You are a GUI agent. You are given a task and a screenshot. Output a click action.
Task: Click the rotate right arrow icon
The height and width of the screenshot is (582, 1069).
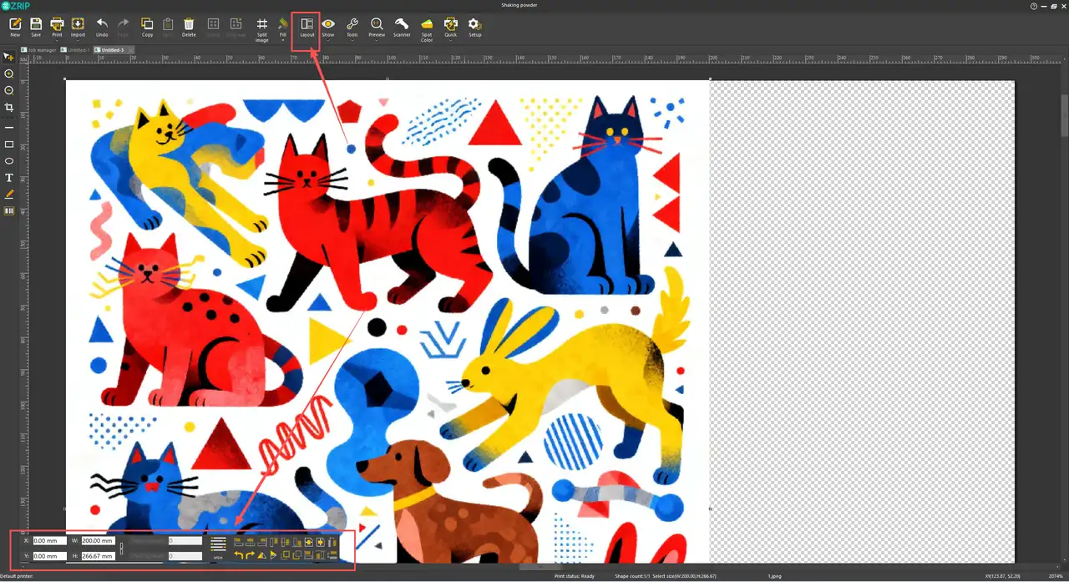click(x=250, y=555)
